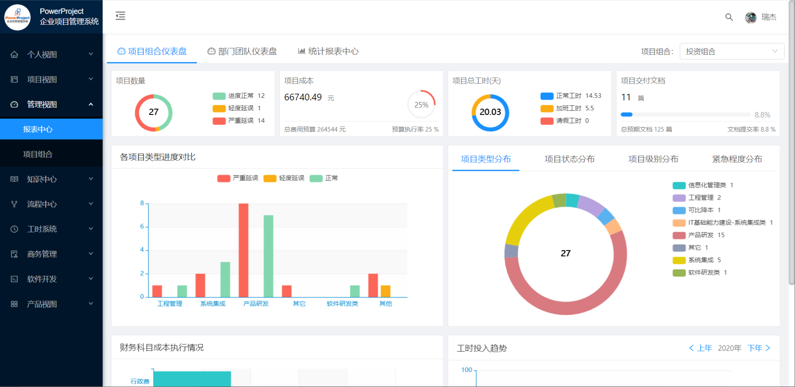Screen dimensions: 795x387
Task: Collapse the sidebar with the menu fold icon
Action: [120, 16]
